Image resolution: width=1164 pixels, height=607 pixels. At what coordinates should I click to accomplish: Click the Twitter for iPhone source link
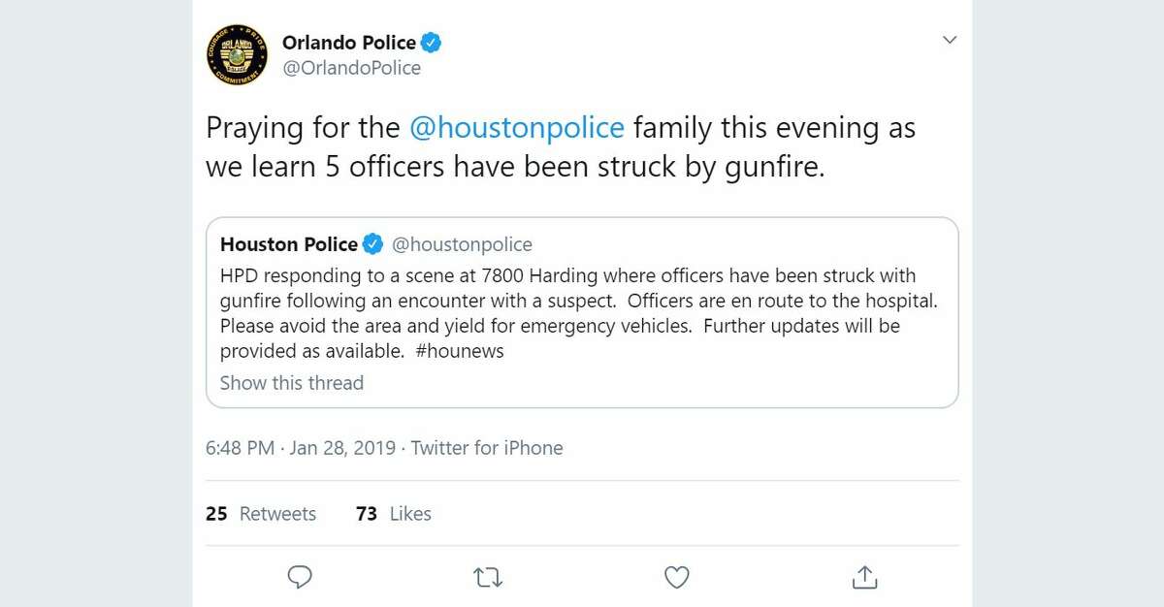click(487, 448)
